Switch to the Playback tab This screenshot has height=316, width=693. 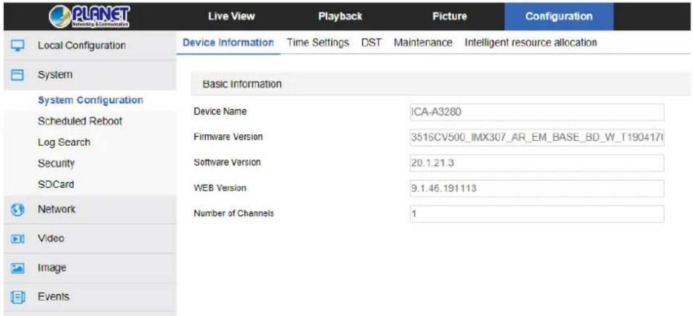point(340,16)
